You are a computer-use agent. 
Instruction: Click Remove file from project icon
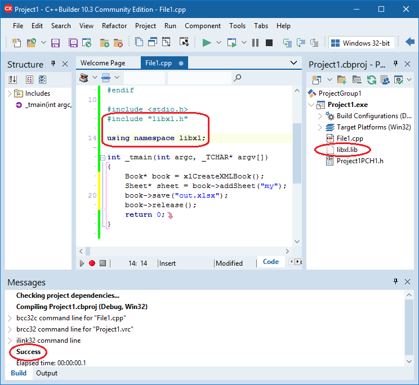[x=118, y=43]
